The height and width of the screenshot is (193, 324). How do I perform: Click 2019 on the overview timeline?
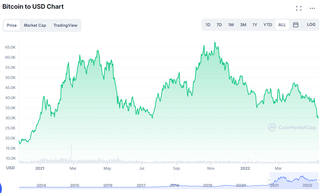coord(208,185)
